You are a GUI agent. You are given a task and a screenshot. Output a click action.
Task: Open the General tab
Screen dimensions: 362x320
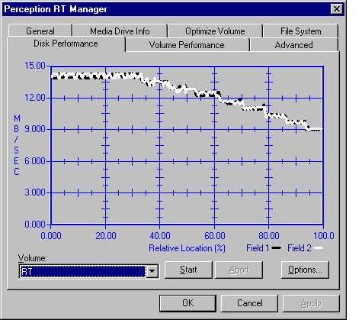coord(40,31)
